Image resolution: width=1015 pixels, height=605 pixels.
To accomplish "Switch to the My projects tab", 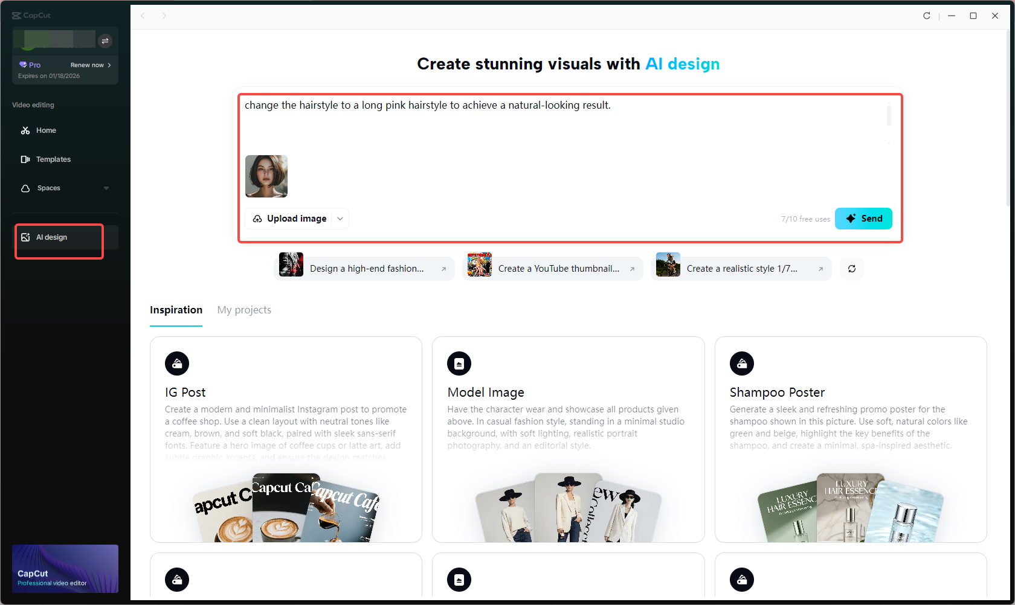I will (244, 310).
